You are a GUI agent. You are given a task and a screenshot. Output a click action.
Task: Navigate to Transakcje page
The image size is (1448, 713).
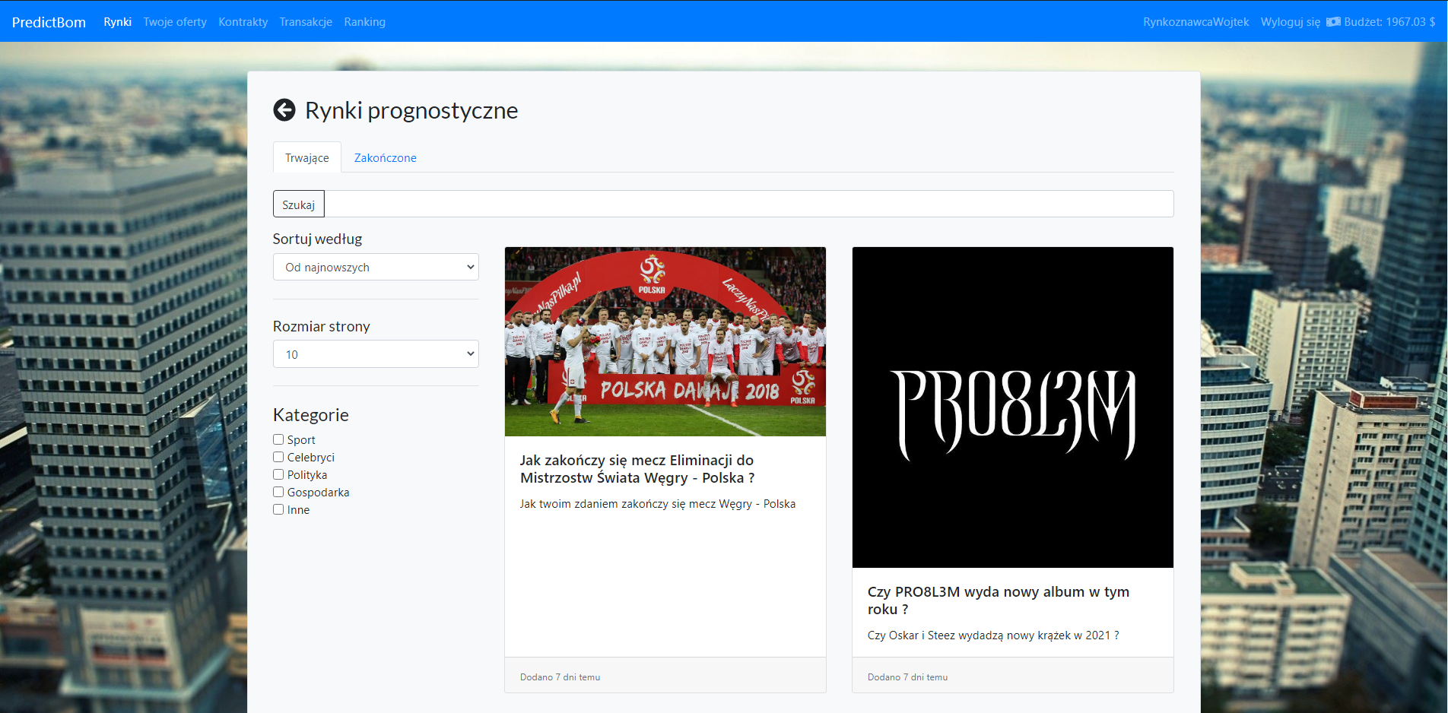pyautogui.click(x=306, y=22)
